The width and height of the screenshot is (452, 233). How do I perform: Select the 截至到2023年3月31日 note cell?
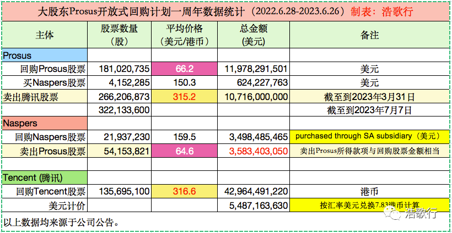pyautogui.click(x=369, y=97)
